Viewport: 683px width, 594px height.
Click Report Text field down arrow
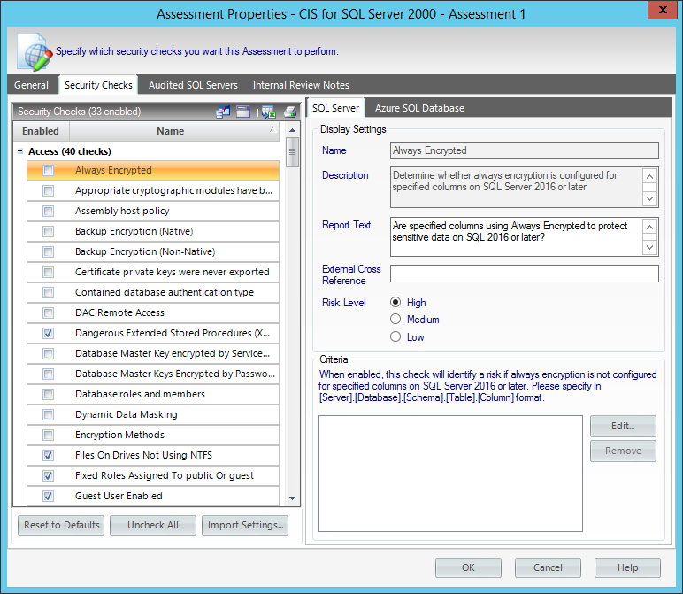pos(649,248)
